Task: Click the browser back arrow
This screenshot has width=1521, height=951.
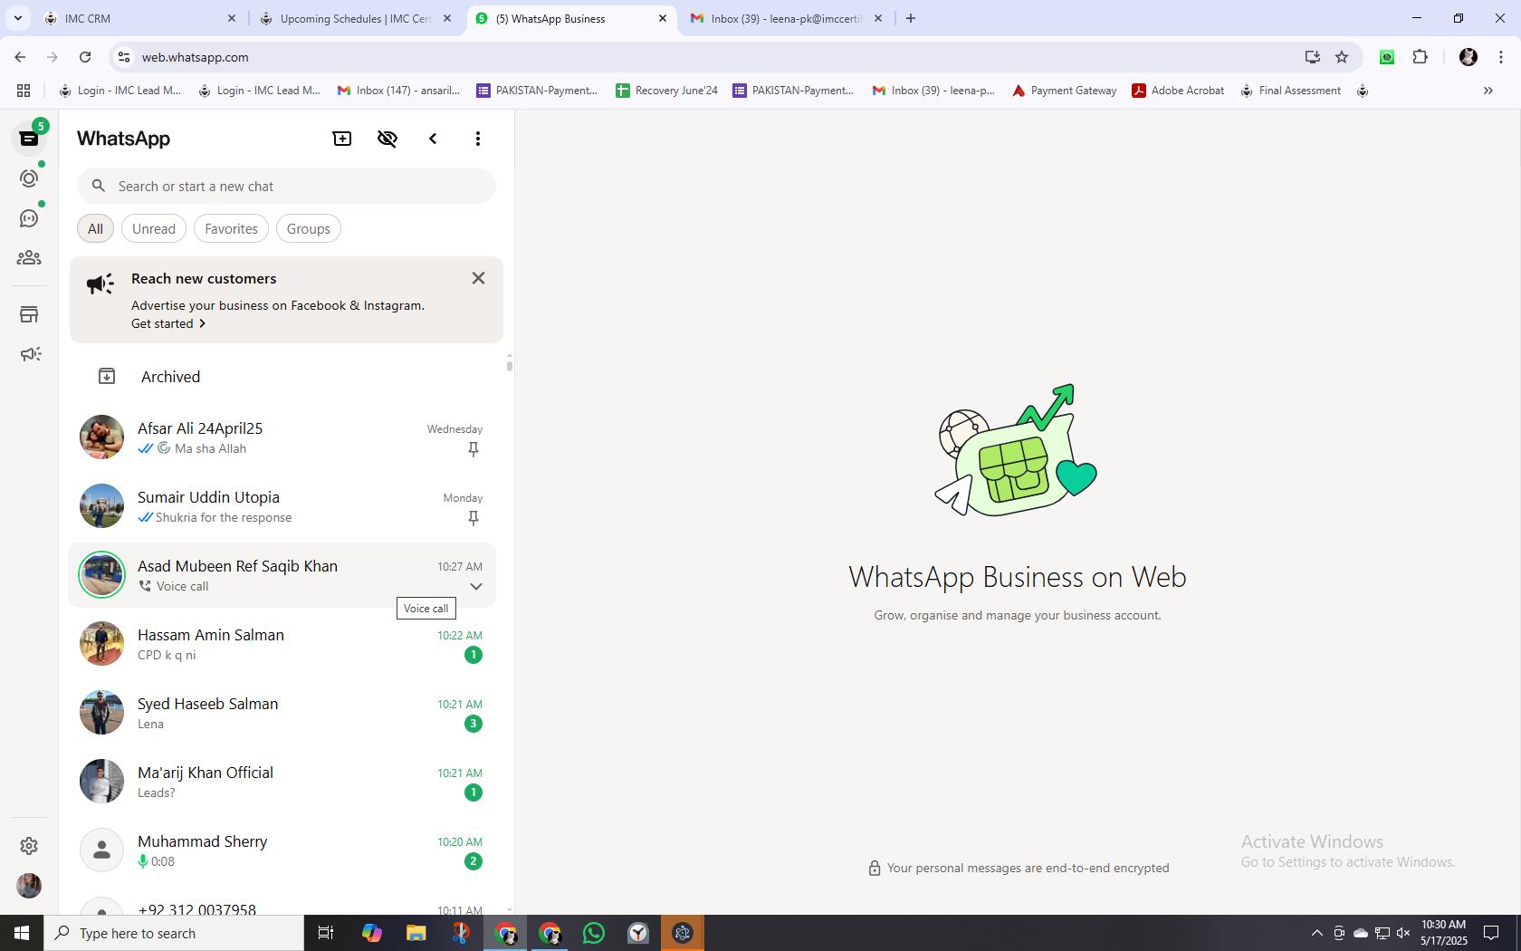Action: [x=20, y=57]
